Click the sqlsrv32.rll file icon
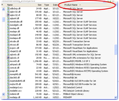119x101 pixels. click(x=8, y=15)
